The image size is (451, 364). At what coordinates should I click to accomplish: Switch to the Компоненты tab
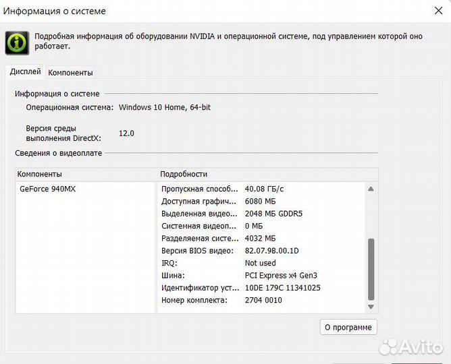click(70, 73)
